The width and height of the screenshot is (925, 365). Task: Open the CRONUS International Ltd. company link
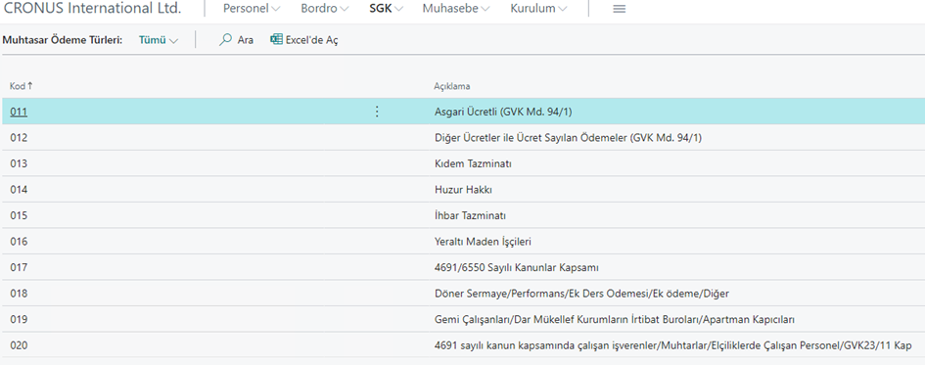click(93, 9)
